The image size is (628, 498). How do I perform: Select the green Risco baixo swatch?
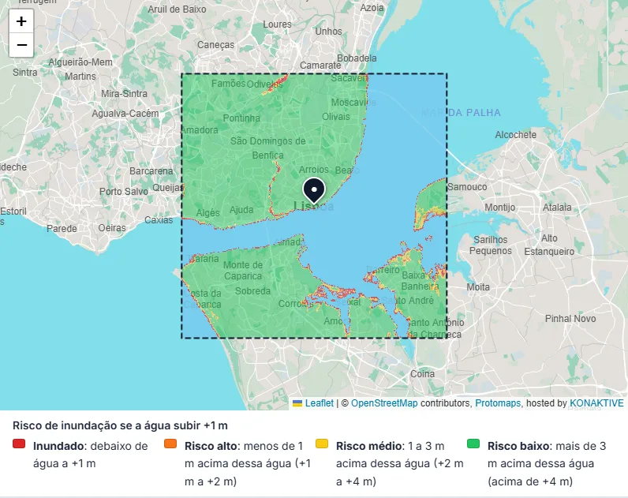point(473,444)
